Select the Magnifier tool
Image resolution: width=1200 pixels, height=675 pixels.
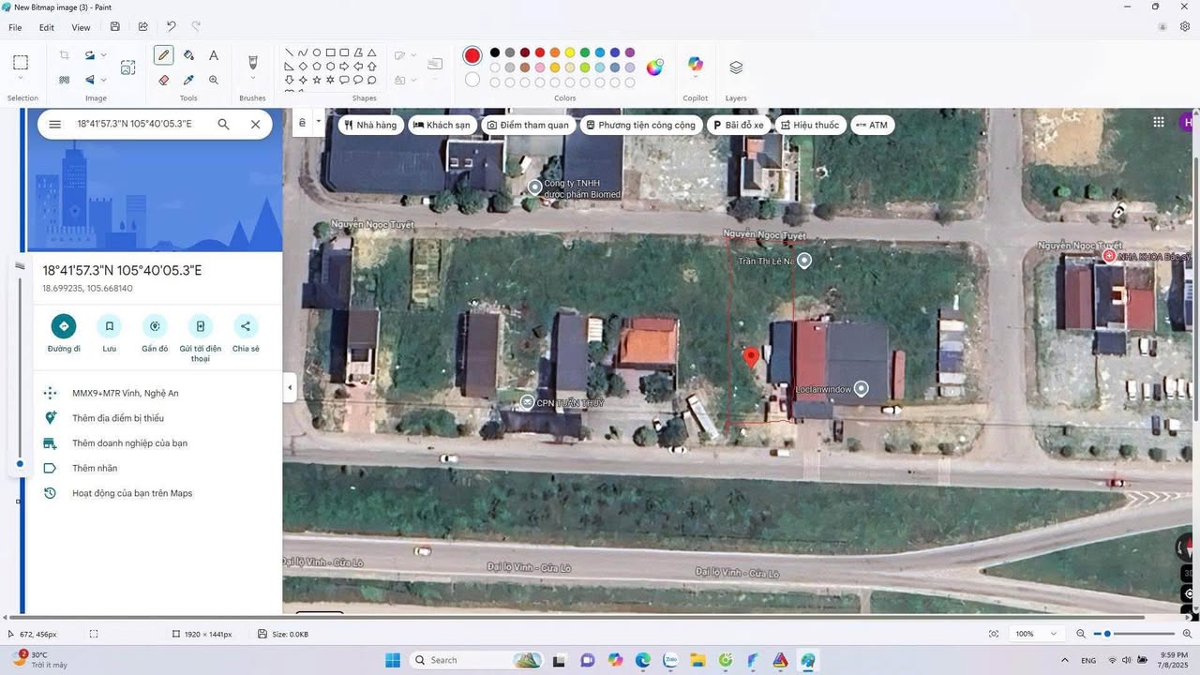214,79
